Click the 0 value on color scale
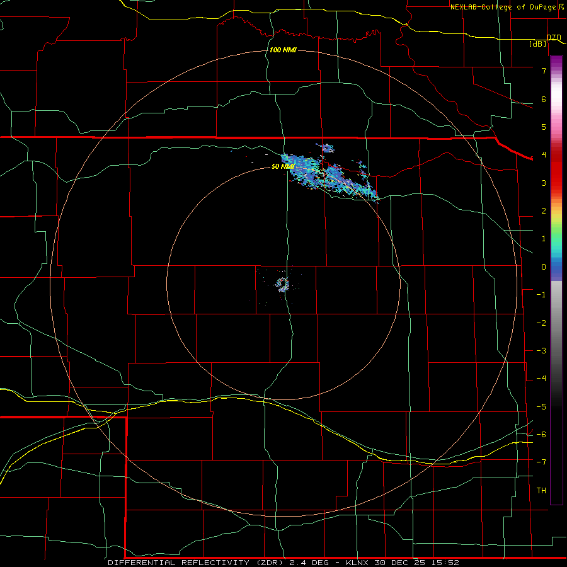This screenshot has width=567, height=567. click(x=544, y=267)
